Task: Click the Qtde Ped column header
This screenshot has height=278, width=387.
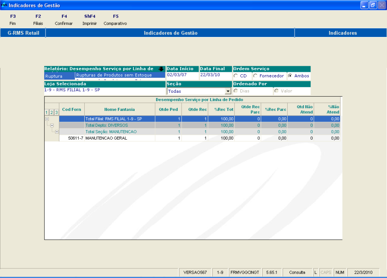Action: pyautogui.click(x=168, y=110)
